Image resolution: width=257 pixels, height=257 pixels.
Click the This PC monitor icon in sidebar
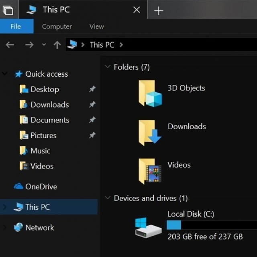click(x=18, y=207)
